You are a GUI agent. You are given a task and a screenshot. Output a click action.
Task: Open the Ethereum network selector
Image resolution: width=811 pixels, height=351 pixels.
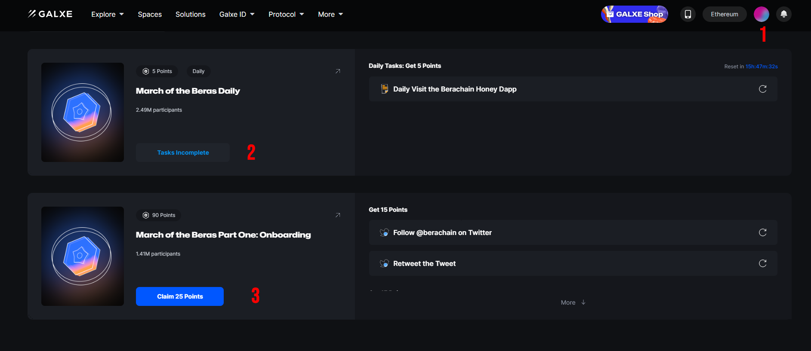725,14
